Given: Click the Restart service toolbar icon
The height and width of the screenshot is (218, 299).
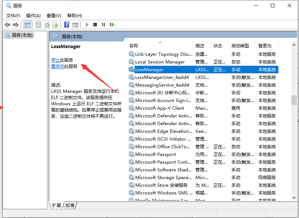Looking at the screenshot, I should tap(112, 25).
